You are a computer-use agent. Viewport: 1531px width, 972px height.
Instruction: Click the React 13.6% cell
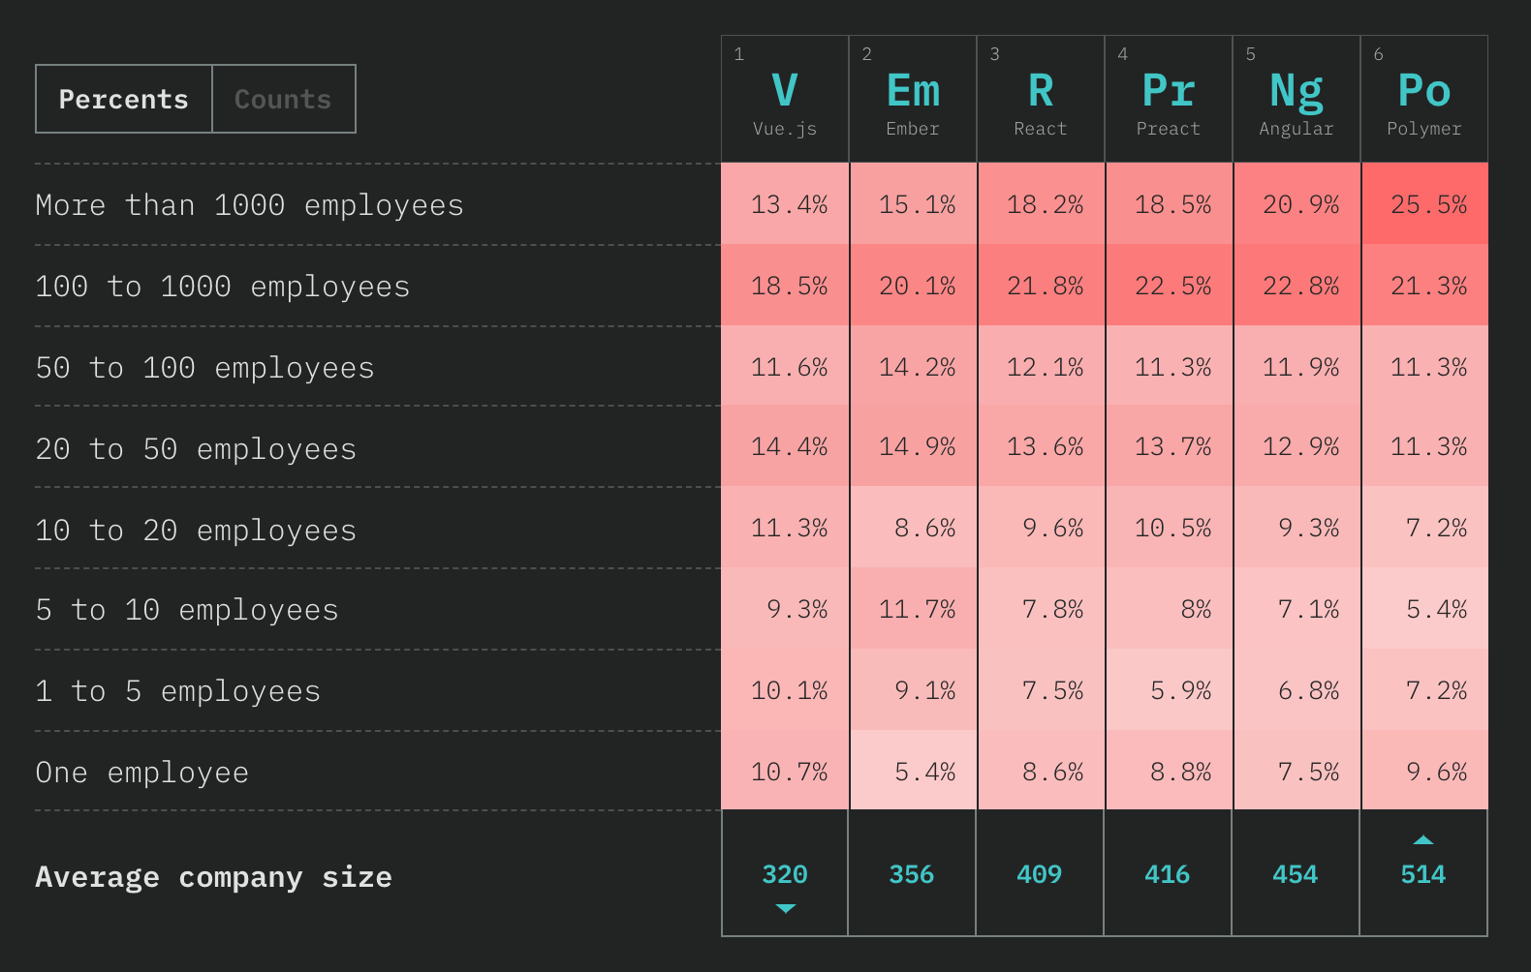point(1041,446)
